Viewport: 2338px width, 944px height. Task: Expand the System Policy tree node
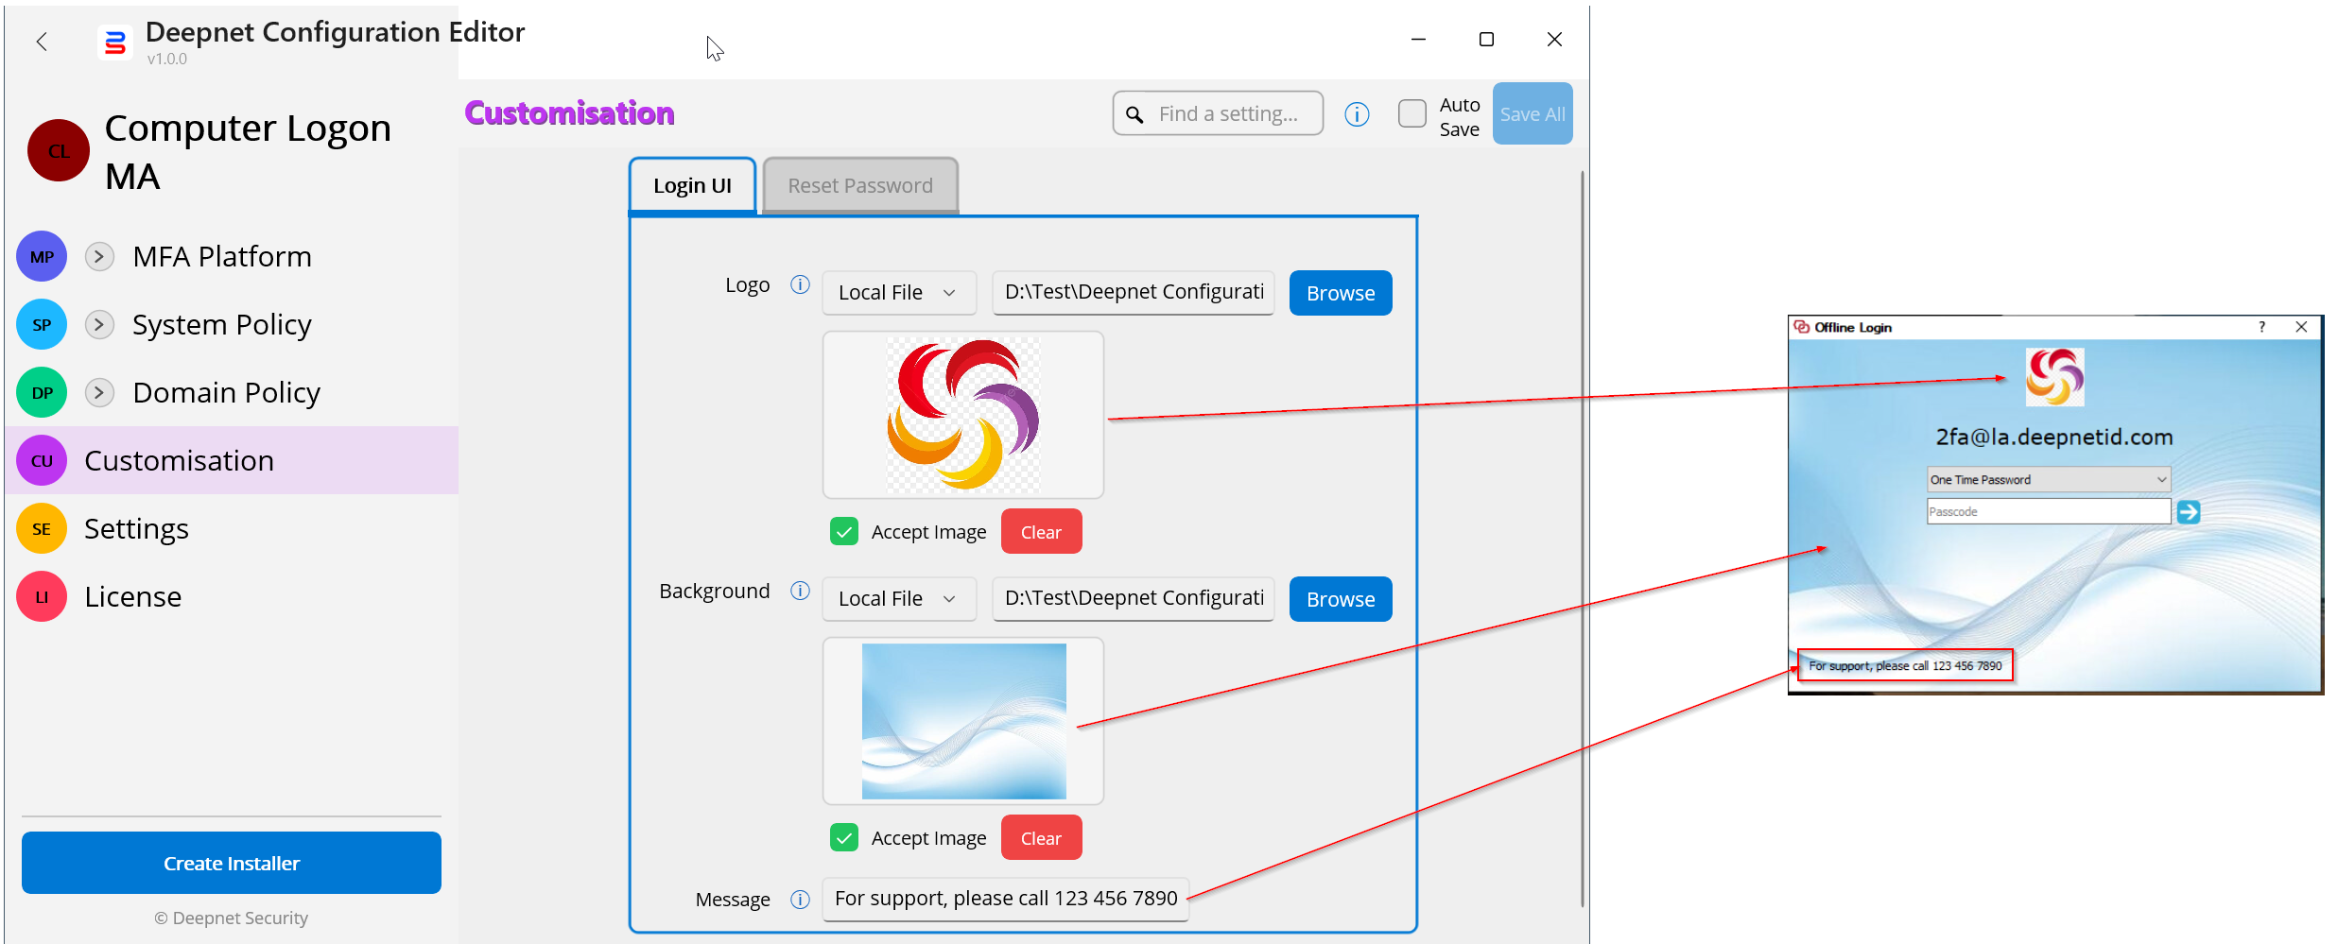click(x=99, y=324)
